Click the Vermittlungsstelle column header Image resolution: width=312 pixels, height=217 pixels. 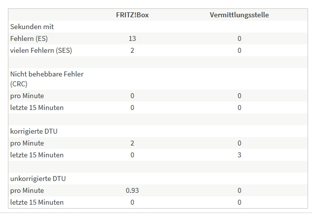(x=239, y=15)
